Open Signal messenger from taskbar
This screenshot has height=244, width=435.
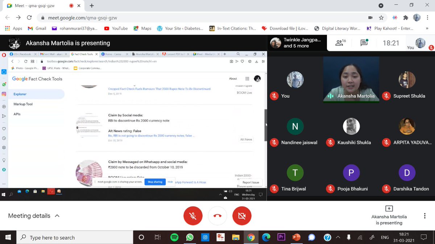point(312,237)
